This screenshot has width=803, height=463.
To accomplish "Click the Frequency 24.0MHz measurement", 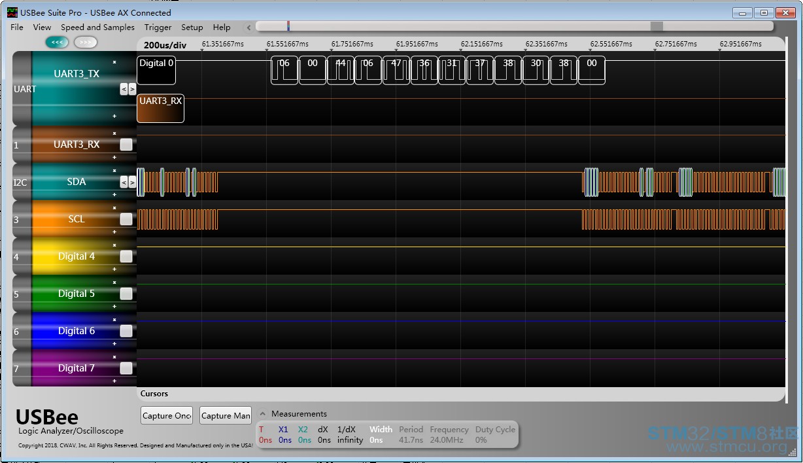I will coord(449,435).
